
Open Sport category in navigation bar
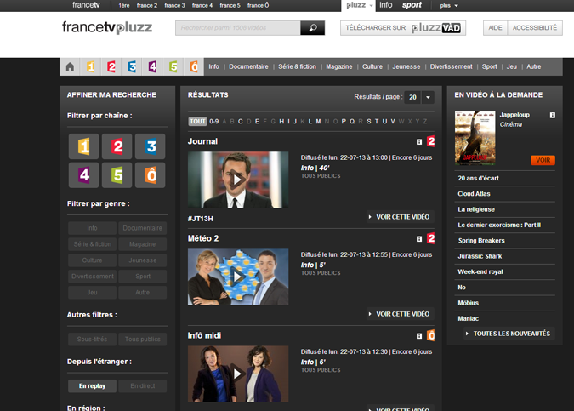click(490, 66)
